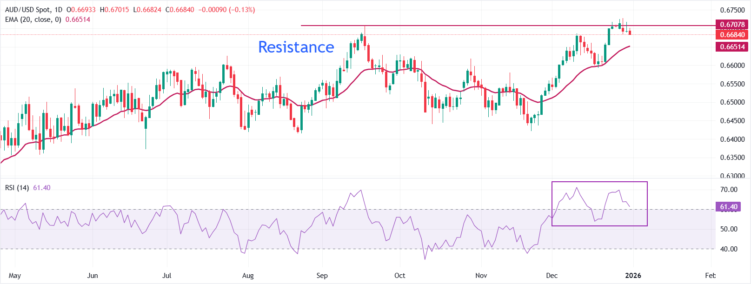Click the AUD/USD Spot symbol title

pyautogui.click(x=27, y=10)
